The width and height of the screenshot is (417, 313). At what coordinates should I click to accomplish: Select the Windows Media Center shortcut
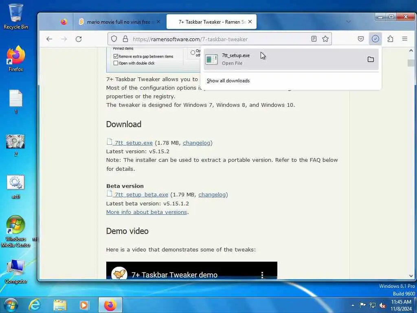click(x=16, y=231)
